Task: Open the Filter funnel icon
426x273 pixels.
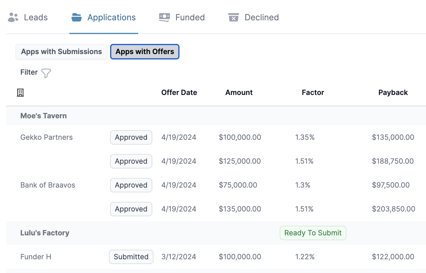Action: (46, 73)
